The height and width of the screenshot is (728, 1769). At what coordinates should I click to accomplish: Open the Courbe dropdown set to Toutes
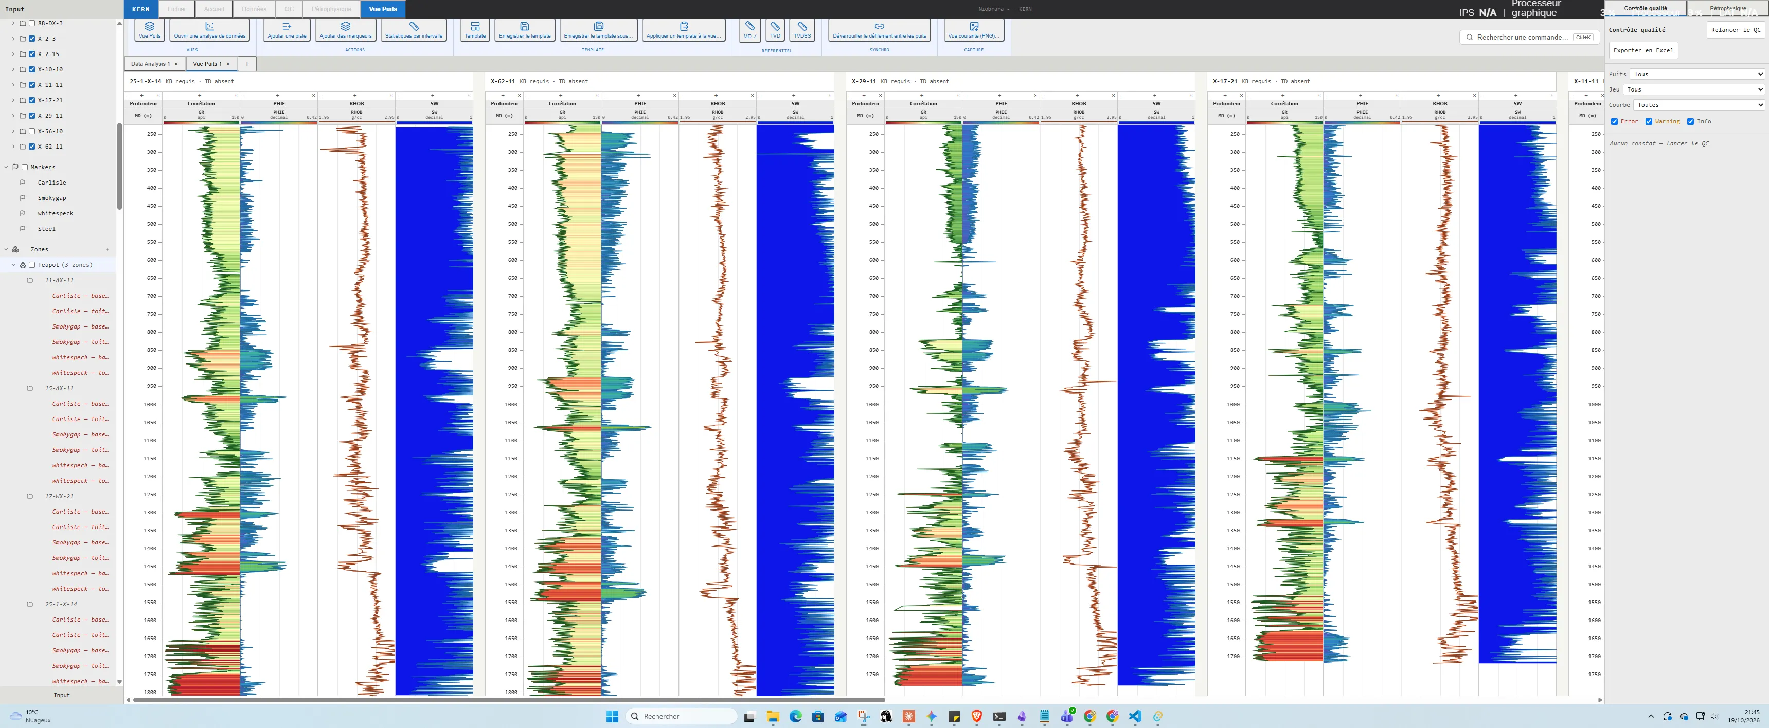click(x=1699, y=105)
